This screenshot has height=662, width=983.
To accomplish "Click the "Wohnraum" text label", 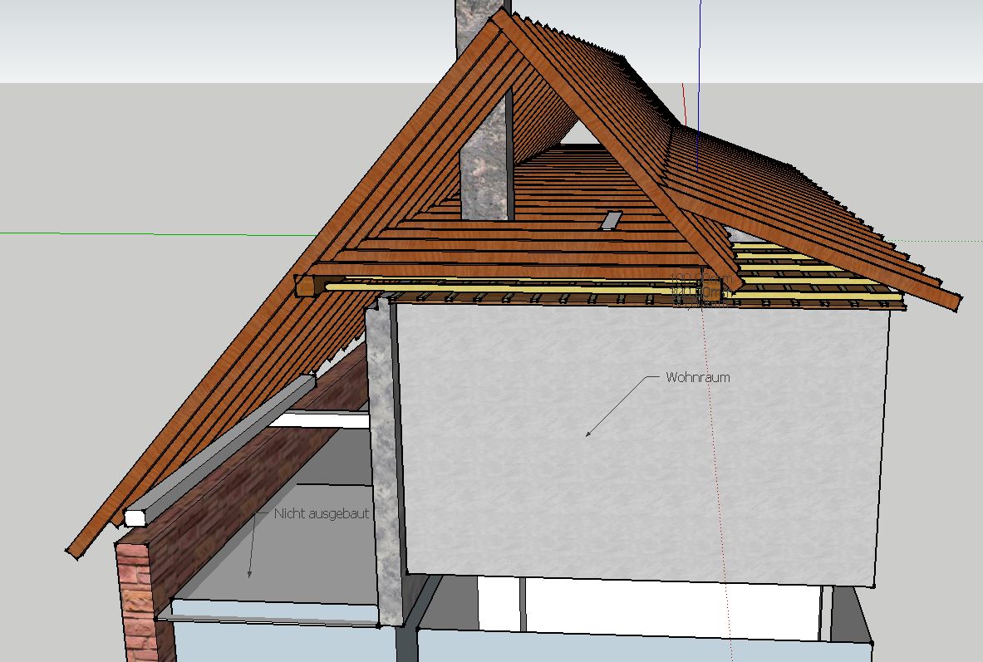I will (x=697, y=377).
